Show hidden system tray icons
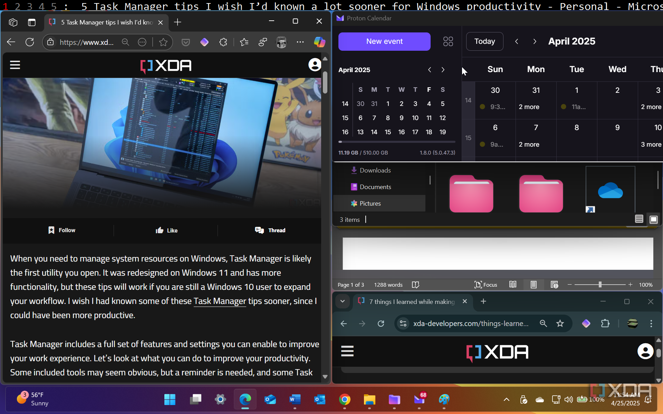 (x=506, y=400)
